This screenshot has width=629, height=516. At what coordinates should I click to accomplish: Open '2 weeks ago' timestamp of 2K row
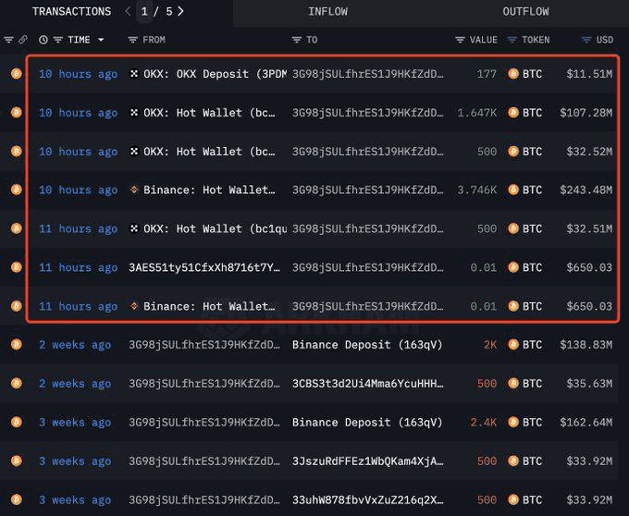point(75,345)
